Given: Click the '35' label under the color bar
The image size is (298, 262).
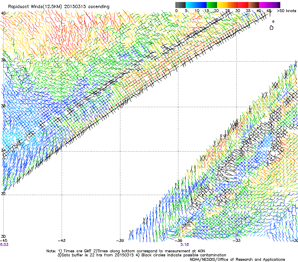Looking at the screenshot, I should coord(248,11).
